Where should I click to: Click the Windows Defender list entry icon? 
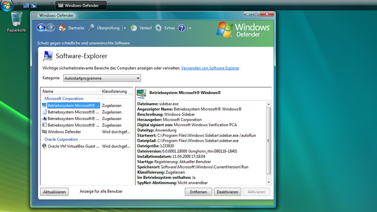tap(44, 132)
